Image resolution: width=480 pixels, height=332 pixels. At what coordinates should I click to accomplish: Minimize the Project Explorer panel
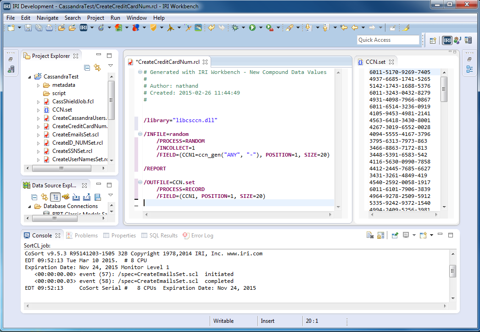(x=99, y=55)
